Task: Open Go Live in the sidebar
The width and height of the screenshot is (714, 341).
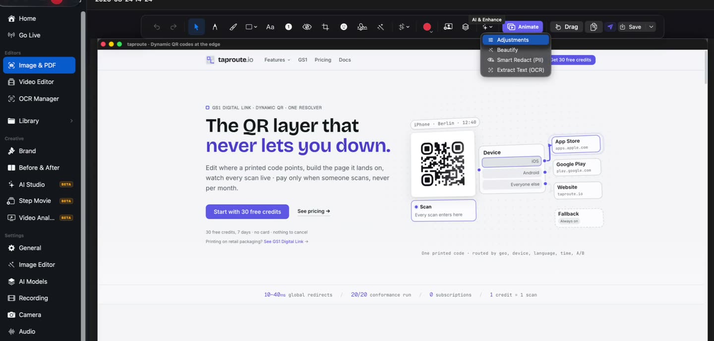Action: [x=39, y=35]
